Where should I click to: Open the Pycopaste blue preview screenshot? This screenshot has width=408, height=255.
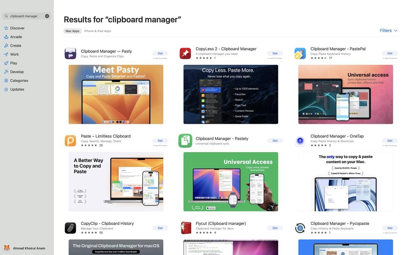tap(346, 247)
